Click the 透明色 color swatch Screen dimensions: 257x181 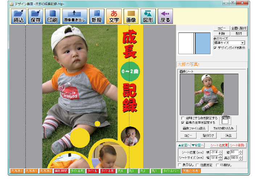click(225, 121)
